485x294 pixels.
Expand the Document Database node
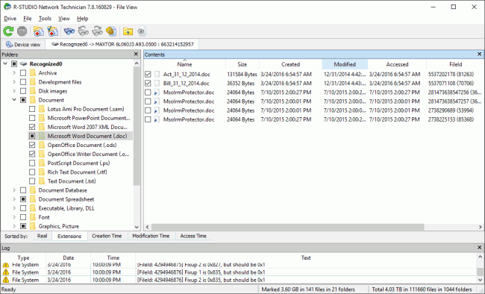pos(14,190)
